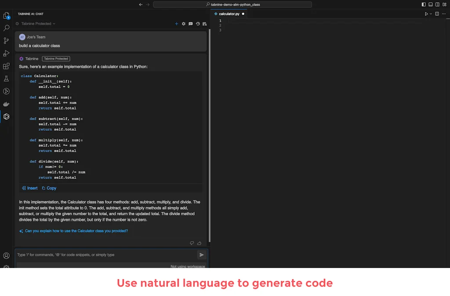This screenshot has height=296, width=450.
Task: Toggle the bottom panel visibility
Action: (x=430, y=4)
